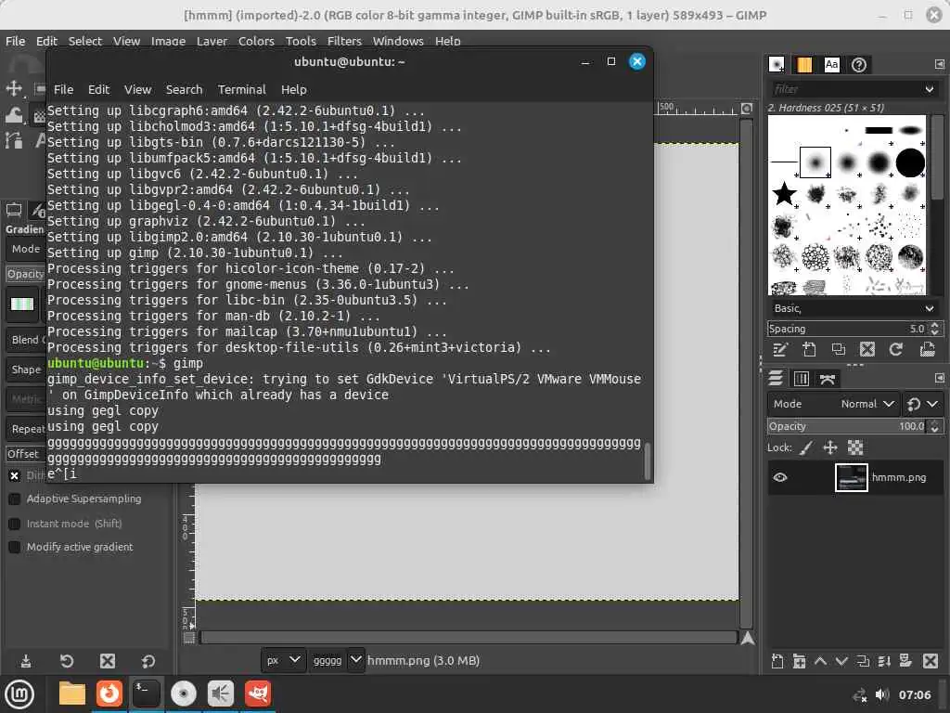Create a new brush
This screenshot has width=950, height=713.
click(x=809, y=349)
